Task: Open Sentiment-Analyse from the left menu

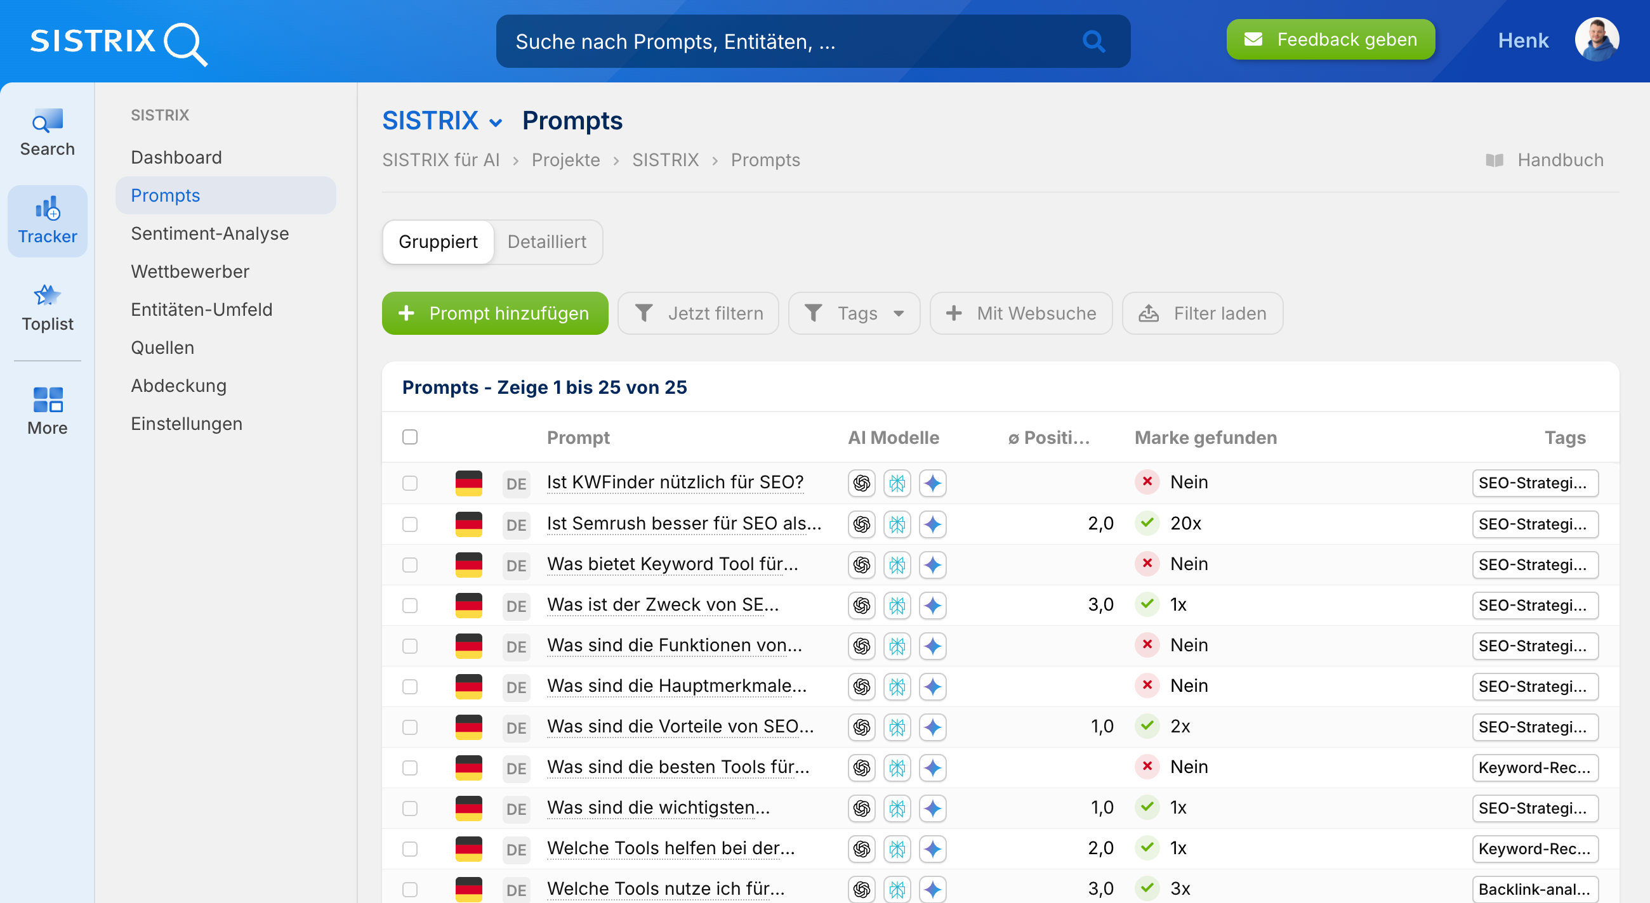Action: pyautogui.click(x=210, y=233)
